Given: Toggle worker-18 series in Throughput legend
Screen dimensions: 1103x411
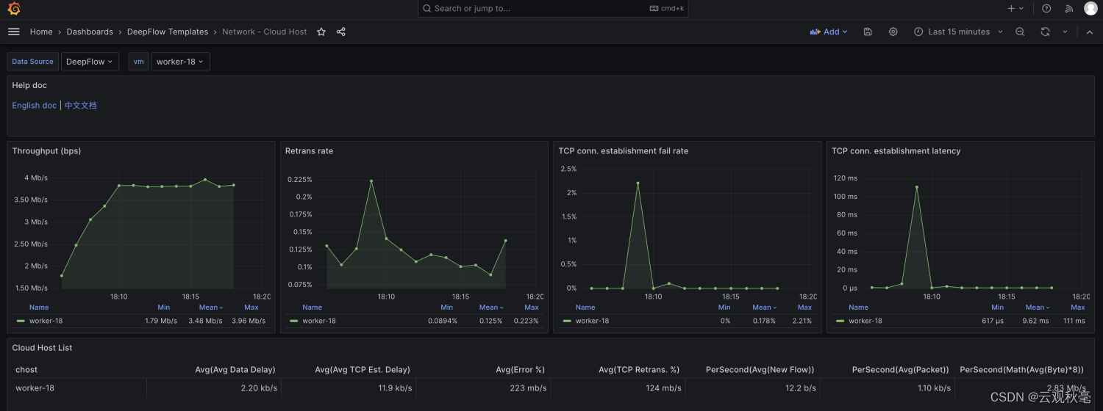Looking at the screenshot, I should [46, 321].
